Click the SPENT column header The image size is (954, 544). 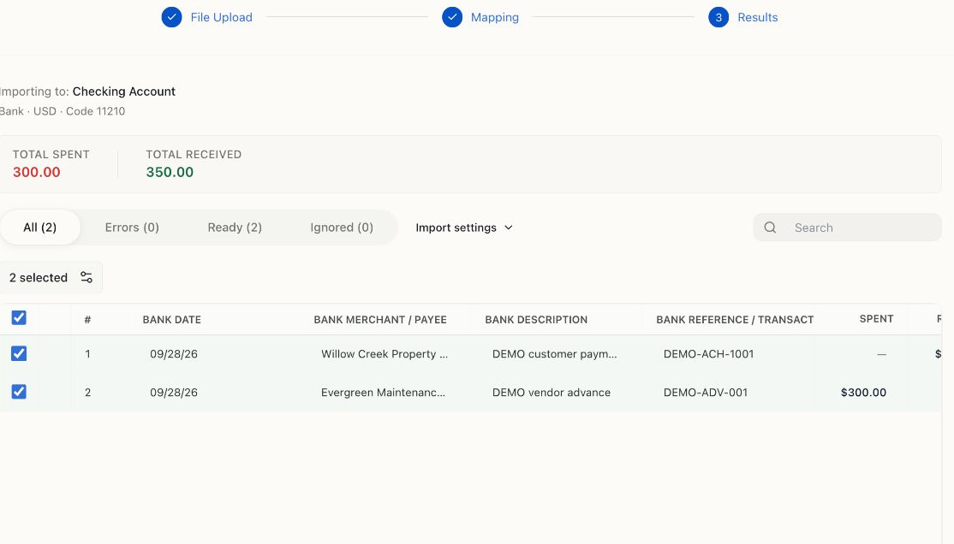[x=876, y=319]
